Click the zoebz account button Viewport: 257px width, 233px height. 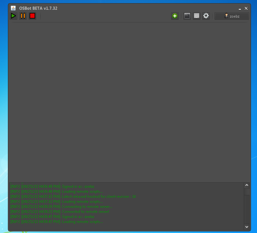(x=232, y=16)
